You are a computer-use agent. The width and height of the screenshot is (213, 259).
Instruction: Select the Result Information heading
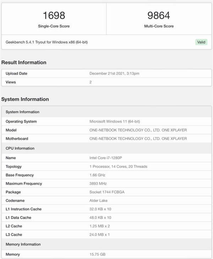[x=24, y=63]
